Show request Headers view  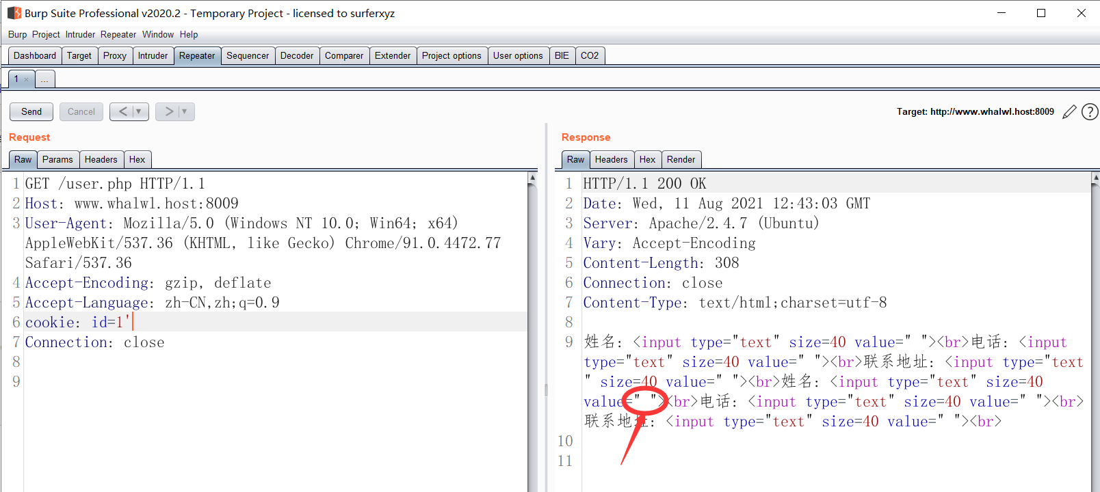101,159
